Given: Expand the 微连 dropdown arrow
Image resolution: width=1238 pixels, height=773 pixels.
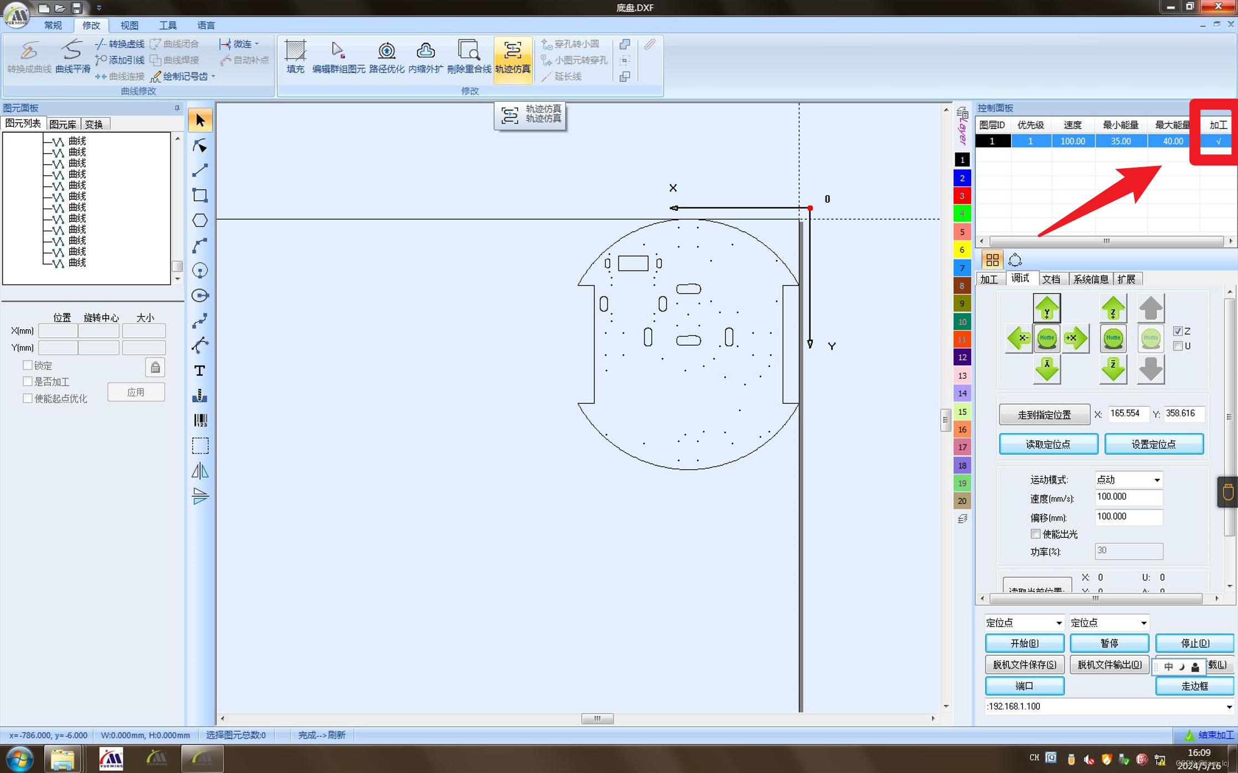Looking at the screenshot, I should click(257, 44).
